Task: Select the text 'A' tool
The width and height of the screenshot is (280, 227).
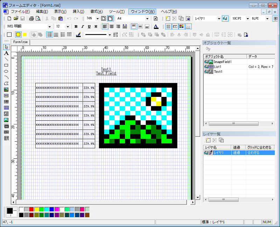Action: pyautogui.click(x=6, y=53)
